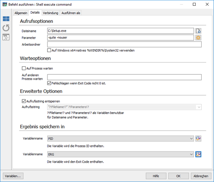Click the variable picker icon next to ERG
Image resolution: width=214 pixels, height=182 pixels.
pos(198,154)
